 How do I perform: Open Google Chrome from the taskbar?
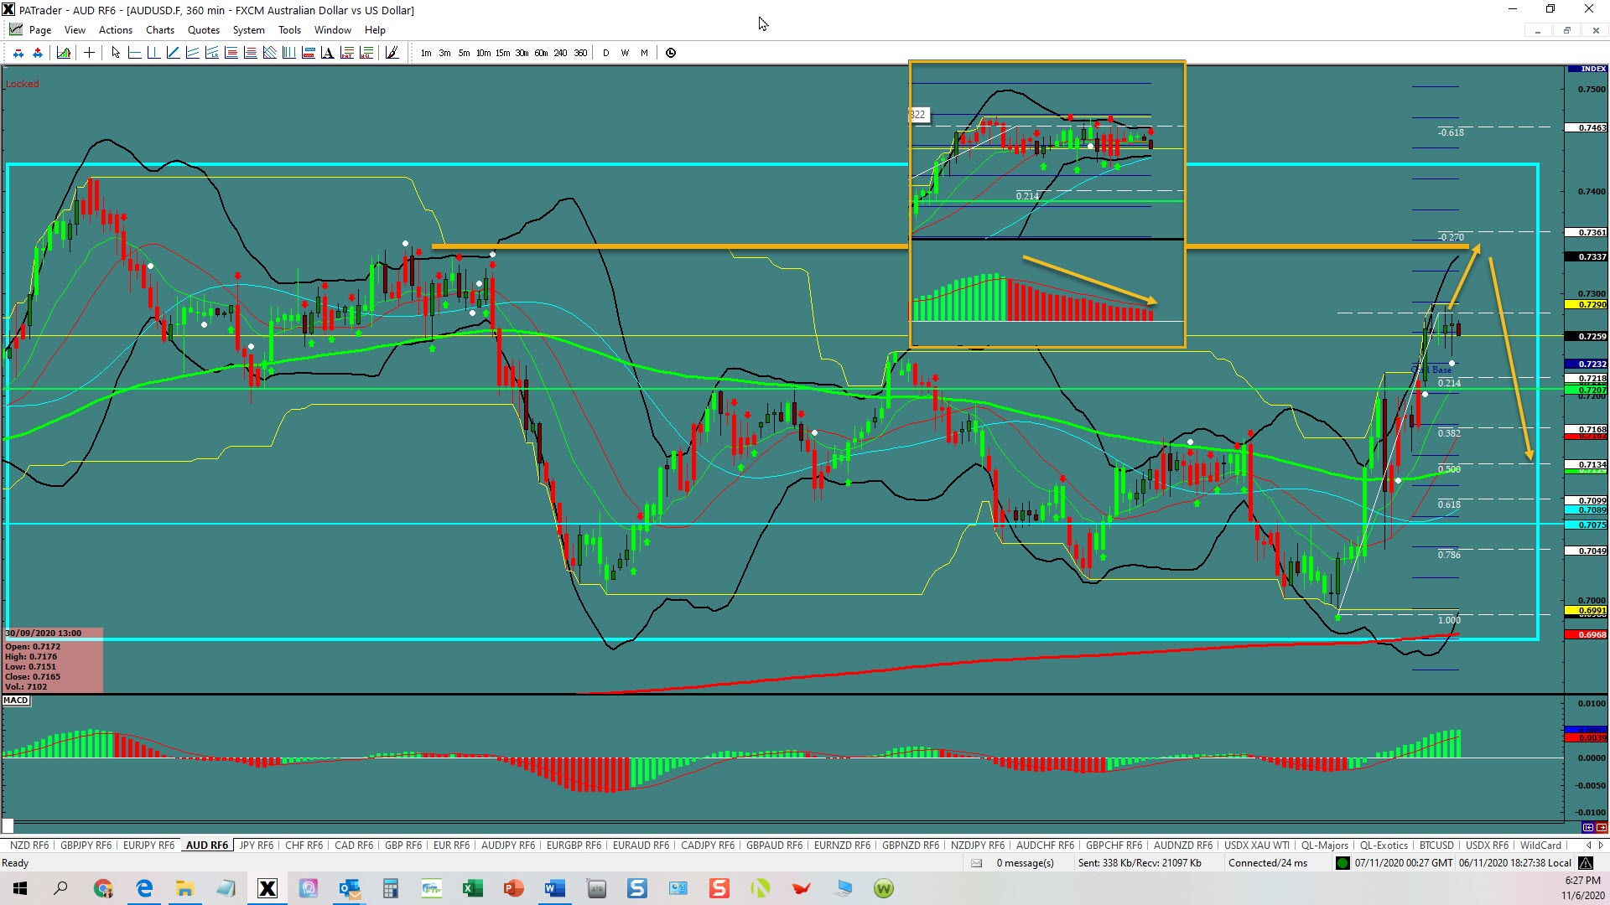click(x=103, y=888)
